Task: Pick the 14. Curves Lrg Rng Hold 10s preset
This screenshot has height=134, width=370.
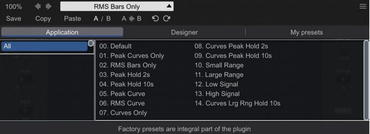Action: (x=237, y=103)
